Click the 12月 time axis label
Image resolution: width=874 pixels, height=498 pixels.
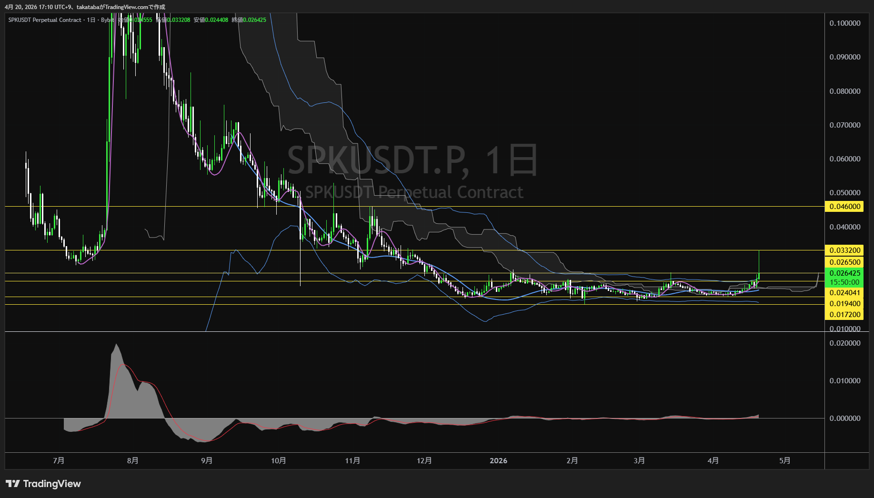424,461
